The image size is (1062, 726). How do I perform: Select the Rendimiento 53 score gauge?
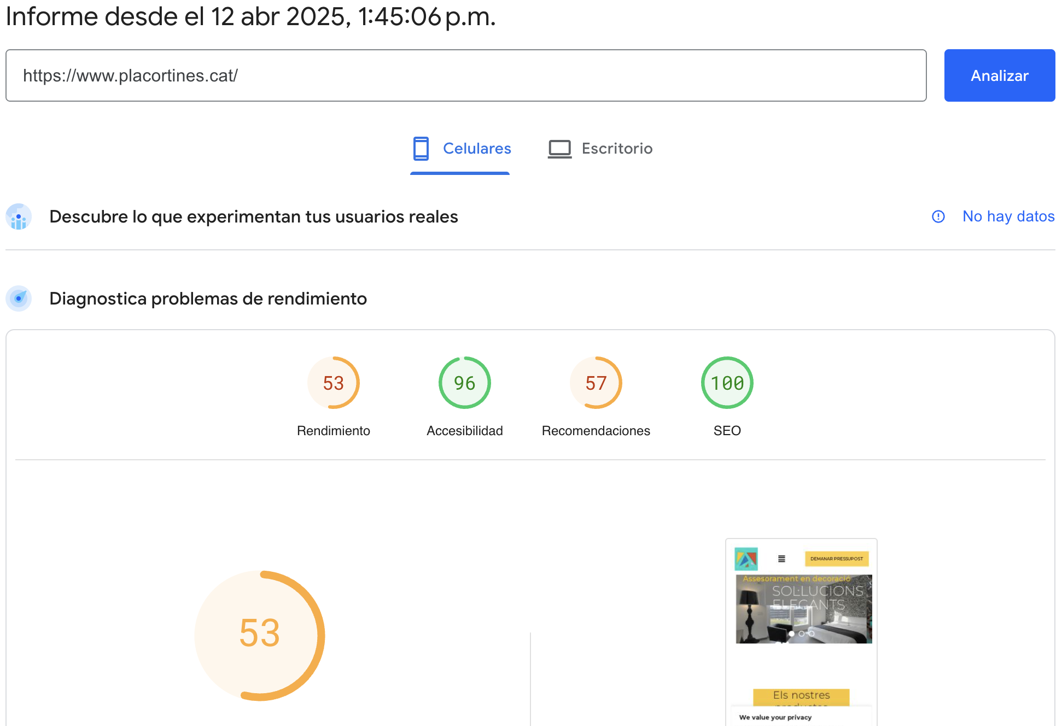pos(333,383)
